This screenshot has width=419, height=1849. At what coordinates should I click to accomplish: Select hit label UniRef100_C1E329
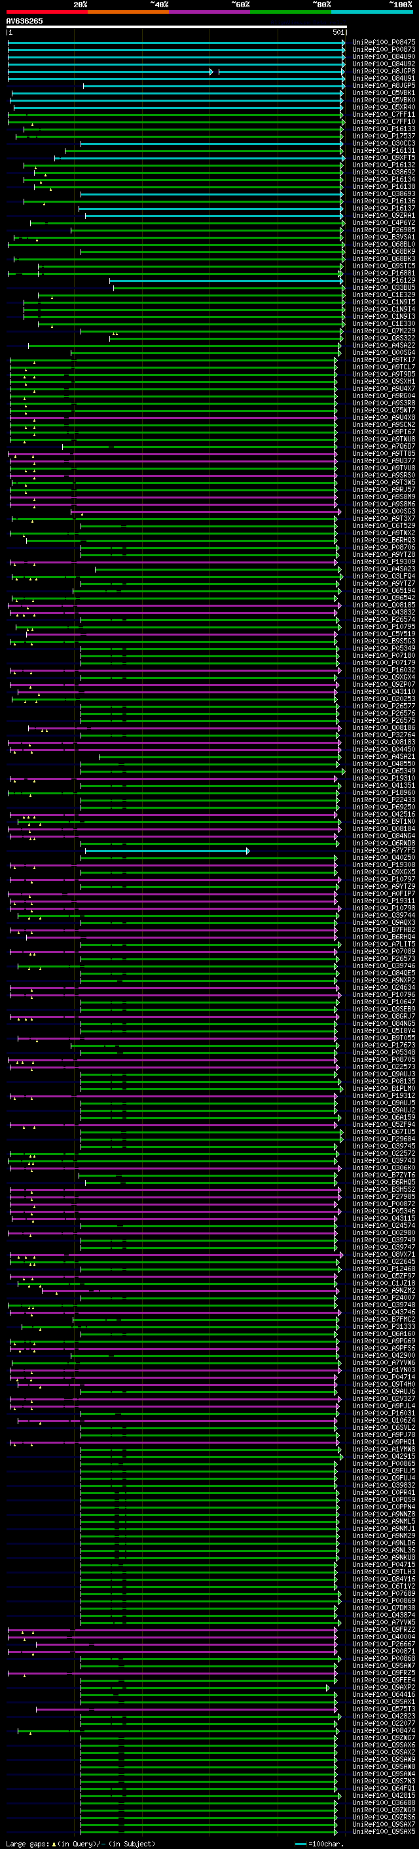384,295
